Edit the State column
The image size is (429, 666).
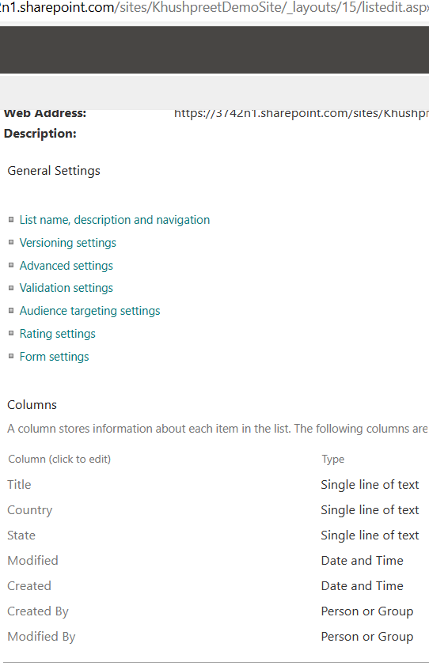21,535
